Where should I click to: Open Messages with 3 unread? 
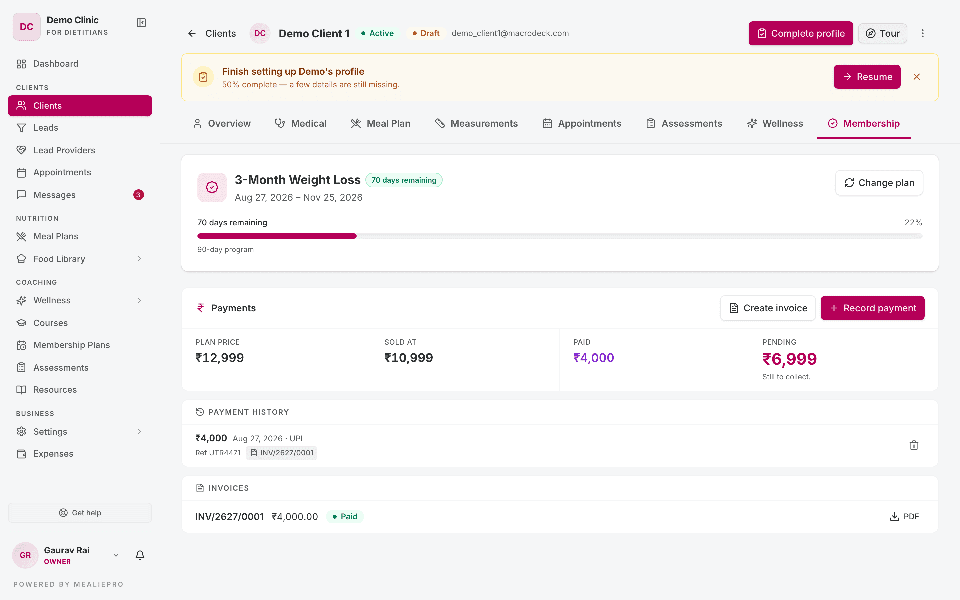point(80,195)
